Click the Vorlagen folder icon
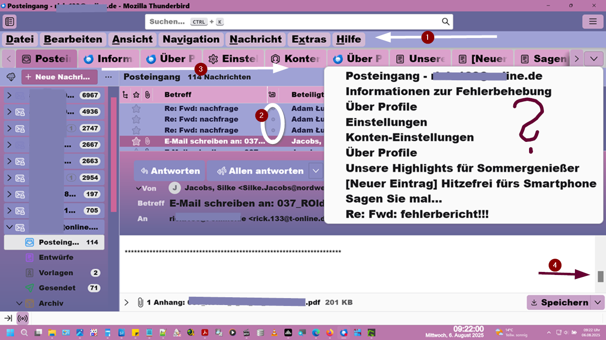 click(x=29, y=273)
